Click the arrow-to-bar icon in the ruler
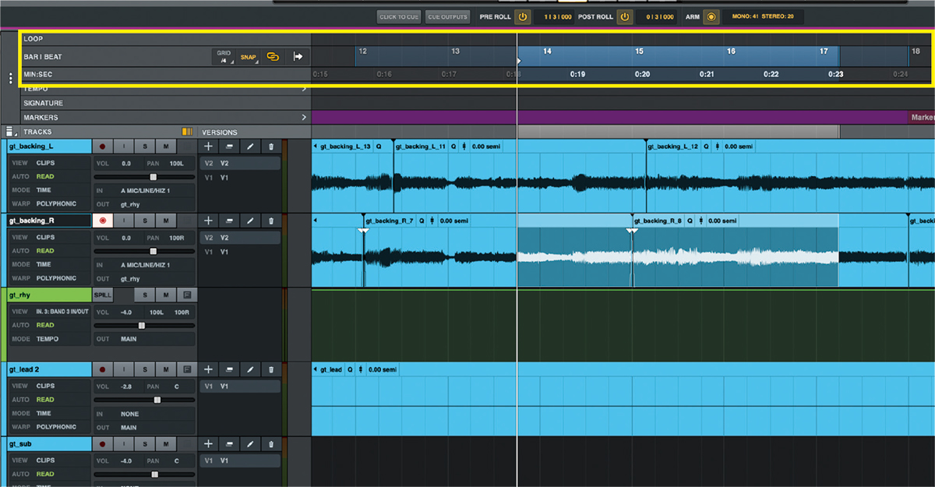The width and height of the screenshot is (935, 487). pos(297,57)
